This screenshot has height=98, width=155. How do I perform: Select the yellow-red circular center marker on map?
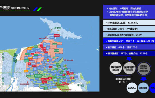tap(48, 60)
